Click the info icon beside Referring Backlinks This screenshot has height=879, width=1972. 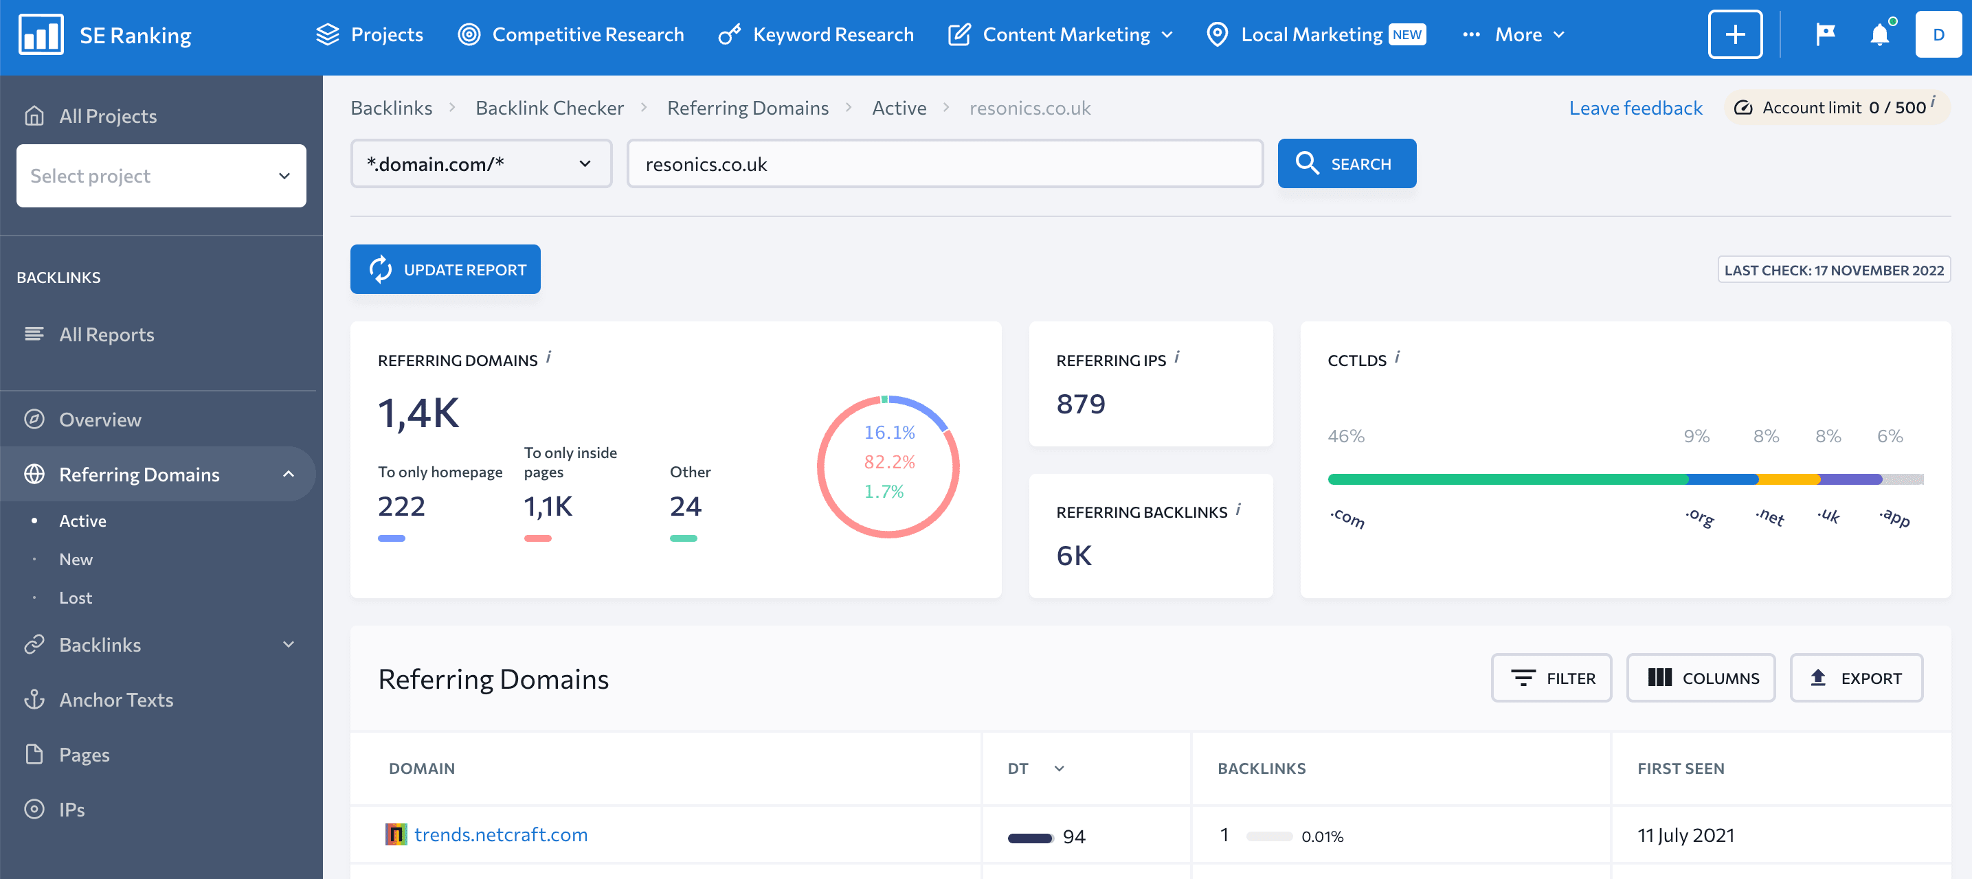(x=1238, y=510)
